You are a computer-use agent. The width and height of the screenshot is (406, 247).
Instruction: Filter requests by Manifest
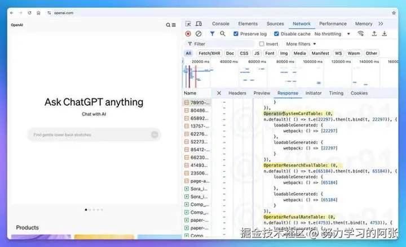pos(320,53)
